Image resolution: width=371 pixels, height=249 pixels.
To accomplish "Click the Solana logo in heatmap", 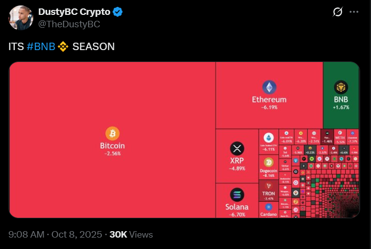I will point(237,195).
